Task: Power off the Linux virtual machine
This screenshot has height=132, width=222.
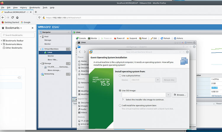Action: tap(119, 38)
